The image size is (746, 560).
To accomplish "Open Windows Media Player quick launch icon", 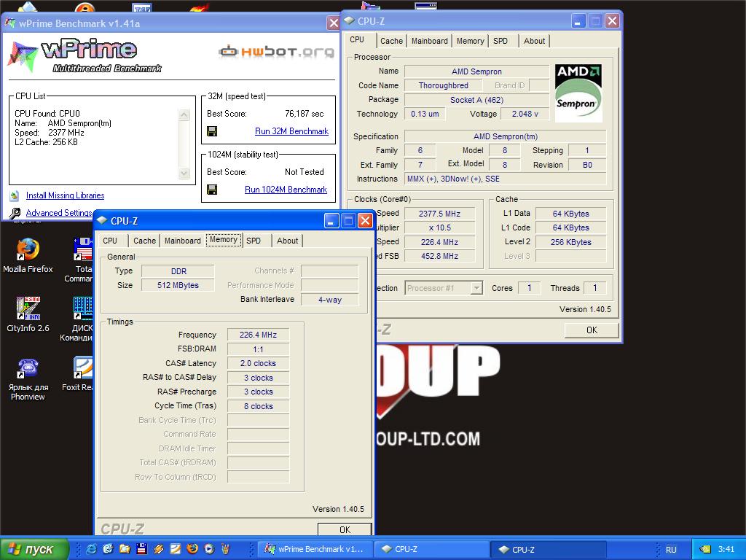I will coord(209,548).
